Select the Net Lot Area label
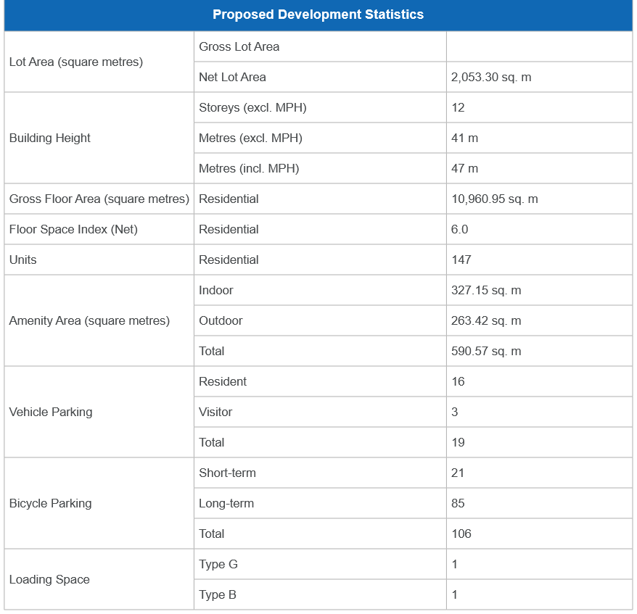Viewport: 637px width, 614px height. tap(233, 78)
